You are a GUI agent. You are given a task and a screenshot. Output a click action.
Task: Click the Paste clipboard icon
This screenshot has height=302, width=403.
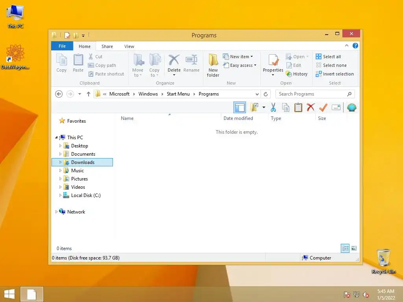[x=78, y=63]
